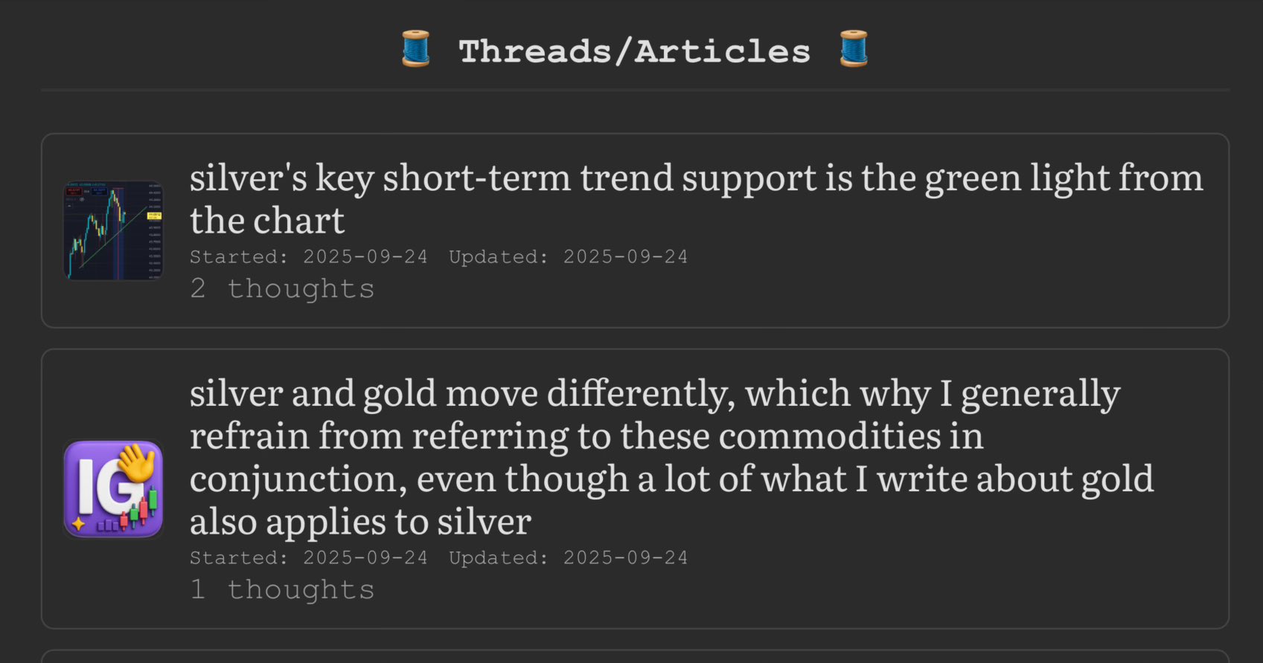
Task: Click divider line below Threads/Articles heading
Action: point(634,90)
